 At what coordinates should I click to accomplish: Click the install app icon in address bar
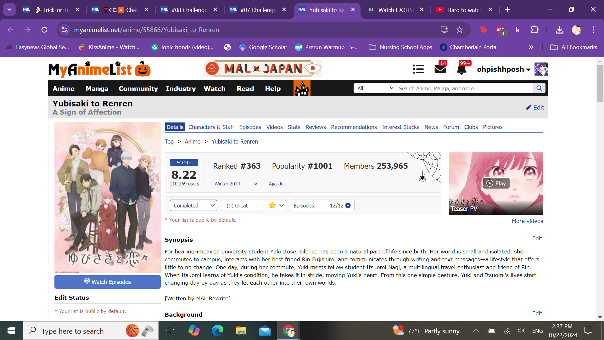pos(444,30)
